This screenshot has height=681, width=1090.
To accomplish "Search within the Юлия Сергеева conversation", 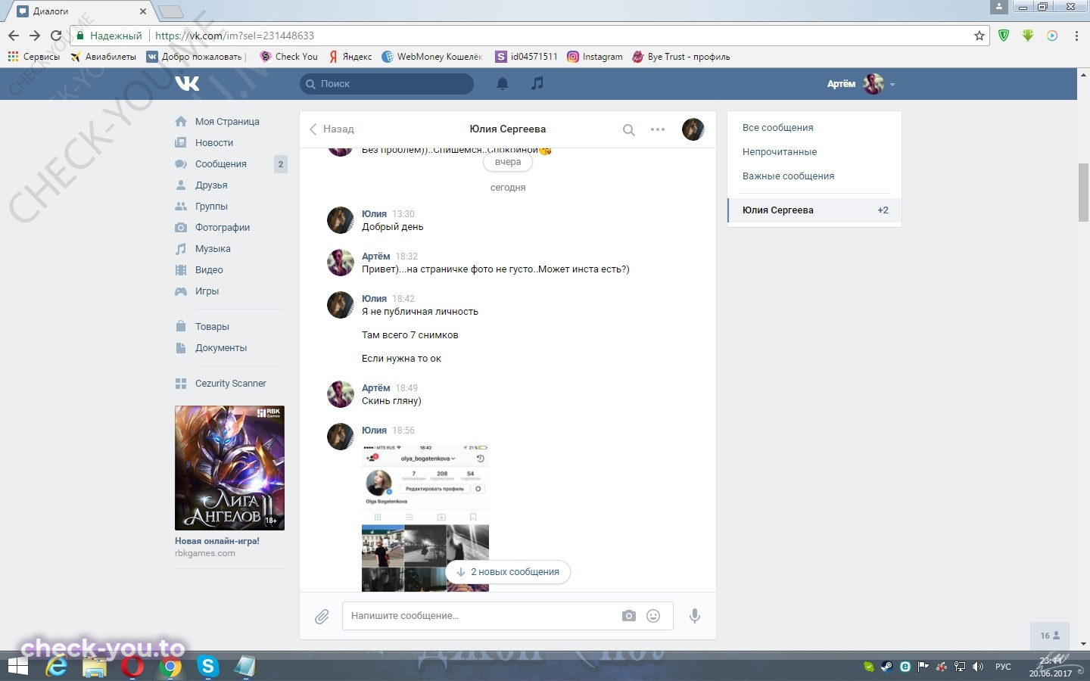I will pyautogui.click(x=628, y=129).
